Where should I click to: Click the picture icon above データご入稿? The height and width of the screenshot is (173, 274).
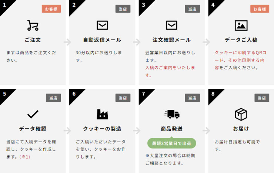pos(241,26)
